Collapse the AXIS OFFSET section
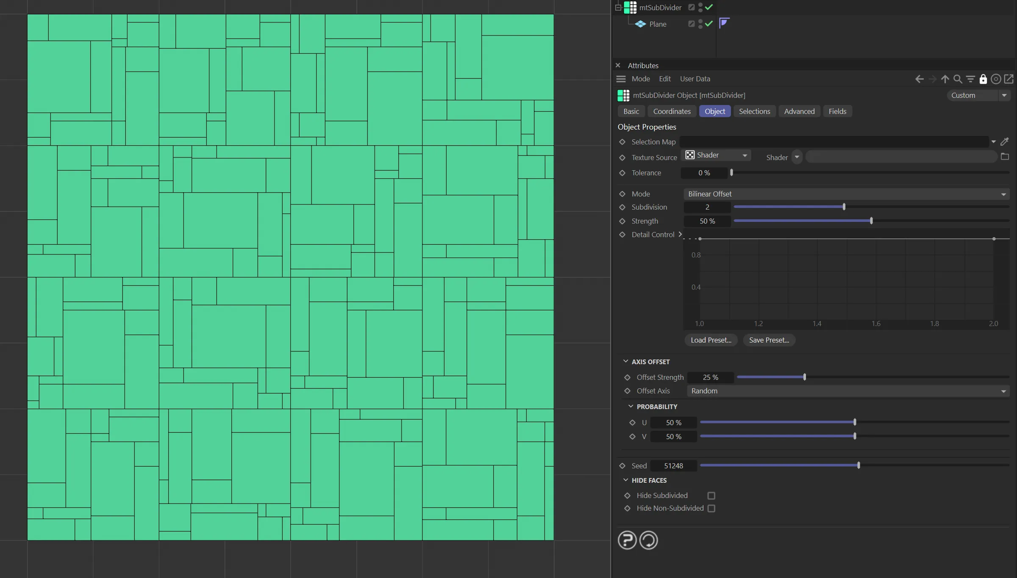This screenshot has width=1017, height=578. pyautogui.click(x=626, y=362)
